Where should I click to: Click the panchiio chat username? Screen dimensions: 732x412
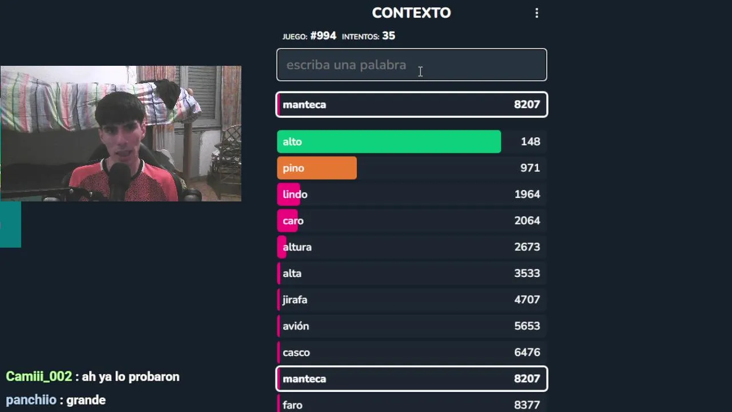pyautogui.click(x=31, y=400)
